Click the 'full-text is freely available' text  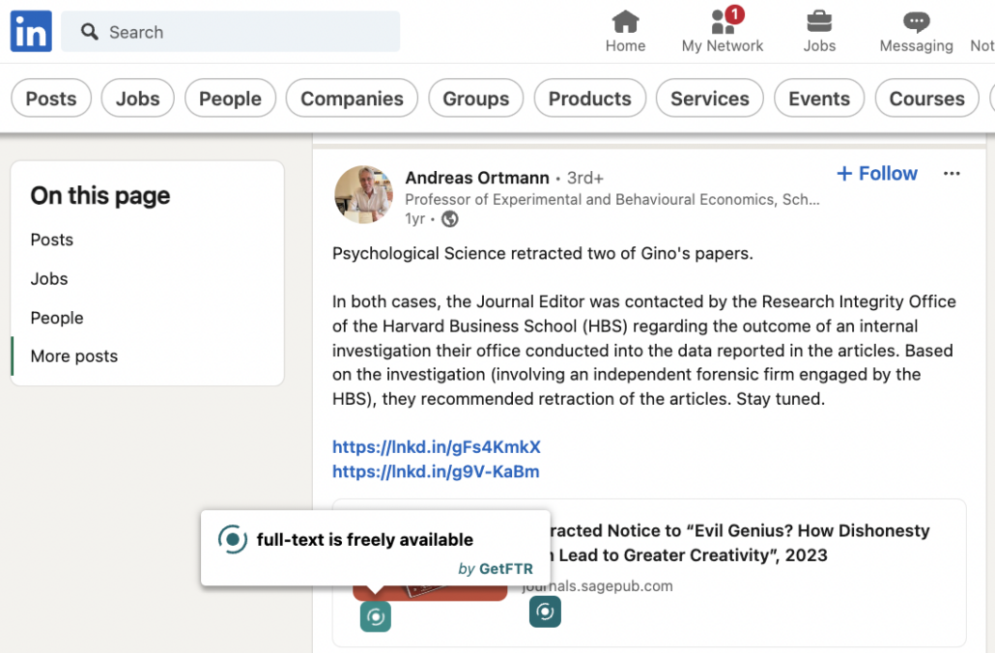365,539
